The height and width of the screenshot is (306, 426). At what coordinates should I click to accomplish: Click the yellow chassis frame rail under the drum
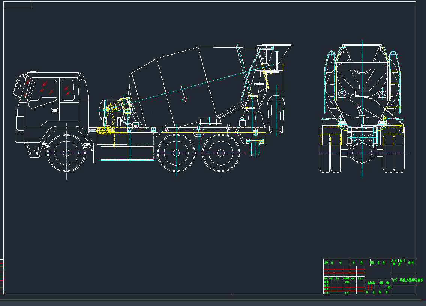click(x=210, y=133)
